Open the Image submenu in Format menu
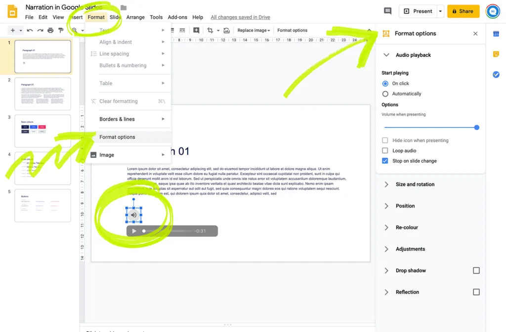This screenshot has width=506, height=332. (128, 155)
